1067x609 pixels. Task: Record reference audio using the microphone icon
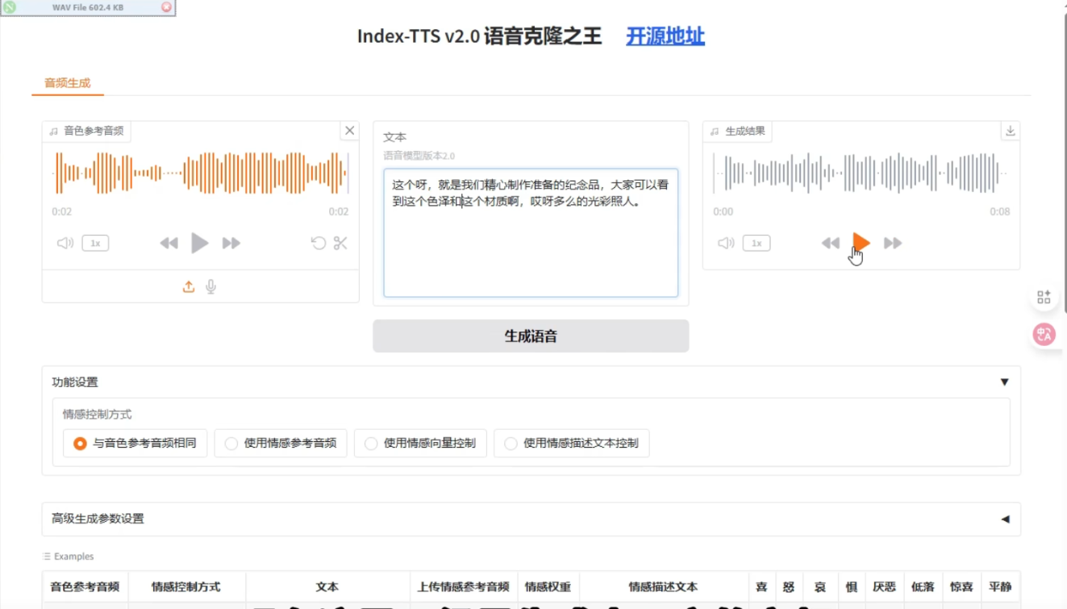[x=210, y=286]
